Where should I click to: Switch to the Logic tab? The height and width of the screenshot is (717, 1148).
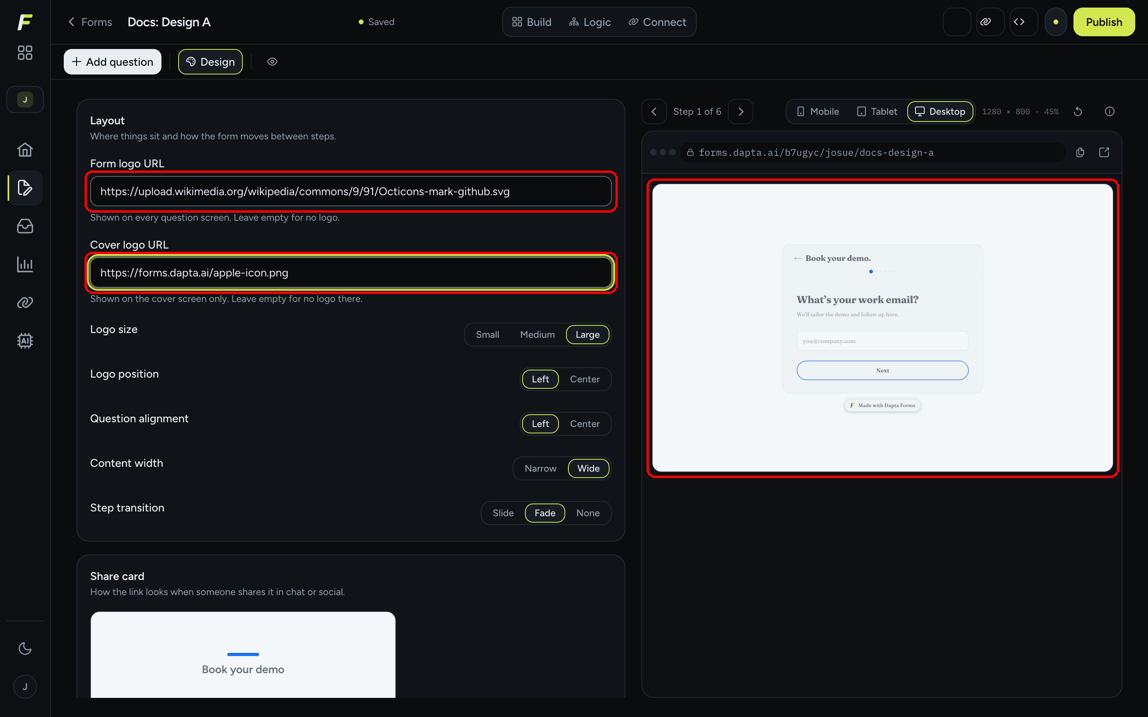coord(590,22)
